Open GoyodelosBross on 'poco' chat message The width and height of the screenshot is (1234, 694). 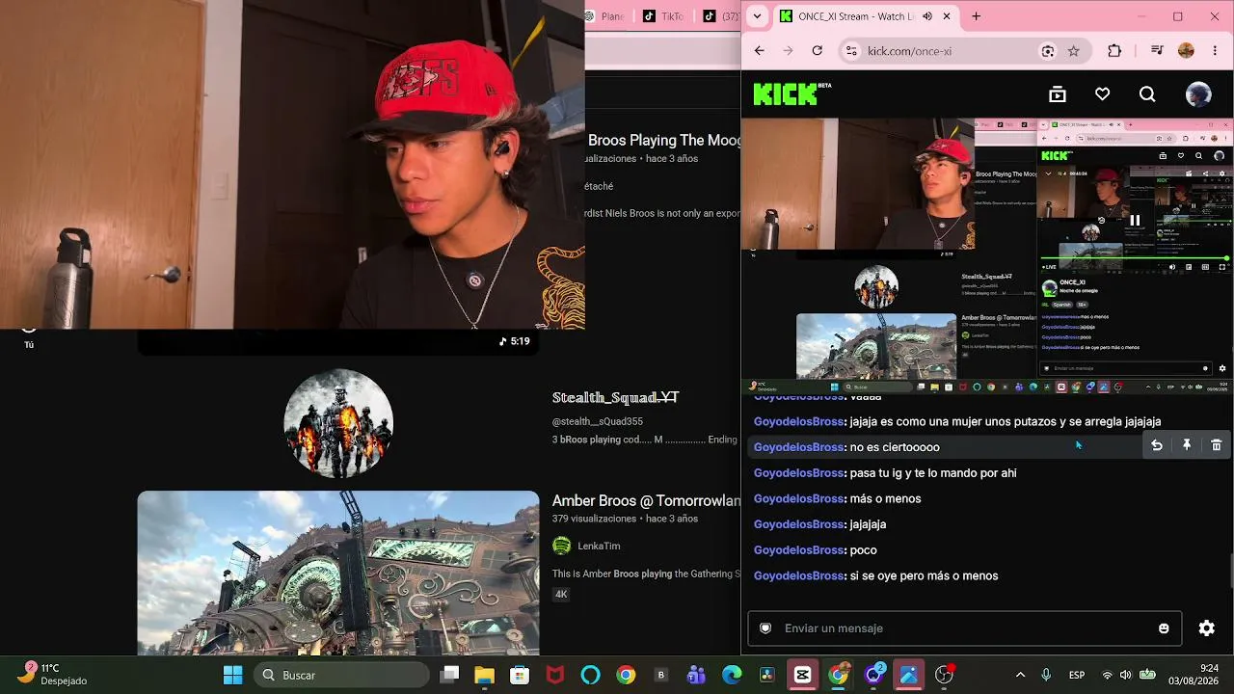pyautogui.click(x=799, y=549)
